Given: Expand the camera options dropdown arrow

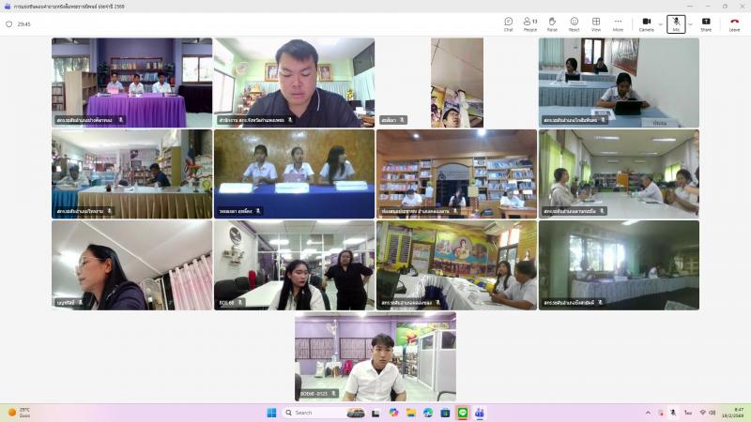Looking at the screenshot, I should coord(660,23).
